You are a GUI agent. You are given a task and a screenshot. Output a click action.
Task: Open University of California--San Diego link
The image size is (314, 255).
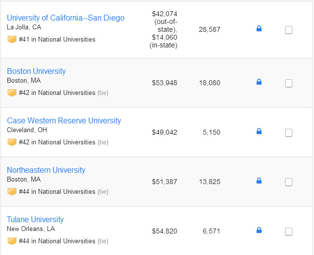coord(66,18)
